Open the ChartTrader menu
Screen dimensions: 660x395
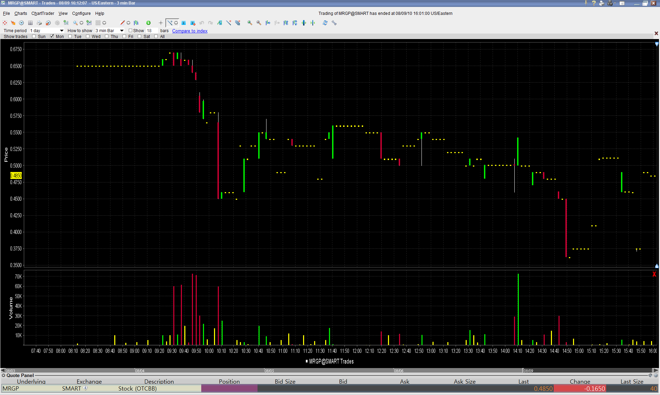pos(42,13)
